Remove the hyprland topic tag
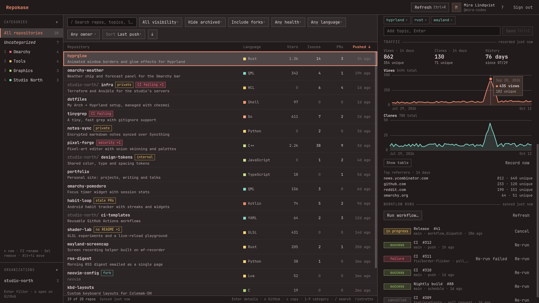 point(407,20)
